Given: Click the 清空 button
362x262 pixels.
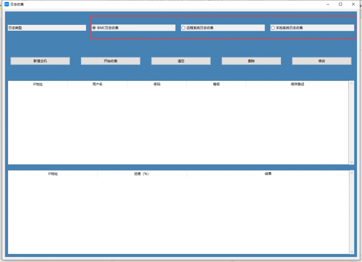Looking at the screenshot, I should (181, 61).
